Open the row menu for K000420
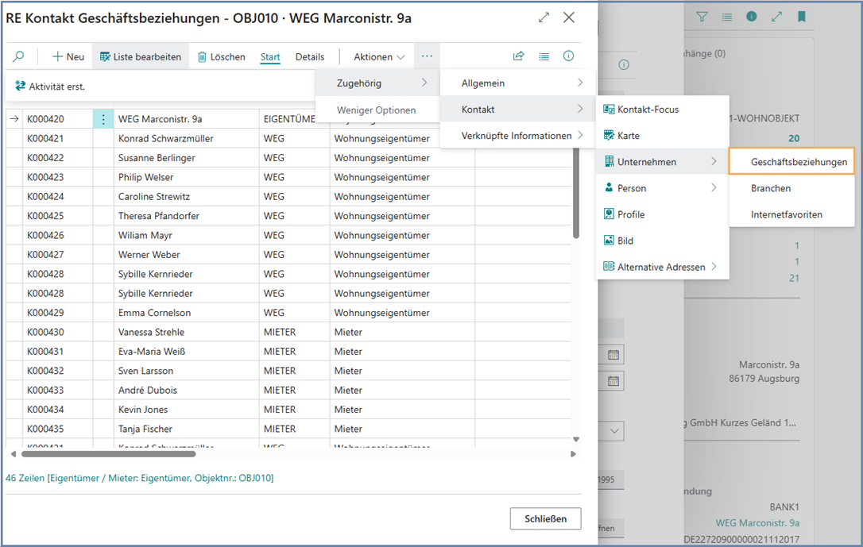 tap(103, 119)
